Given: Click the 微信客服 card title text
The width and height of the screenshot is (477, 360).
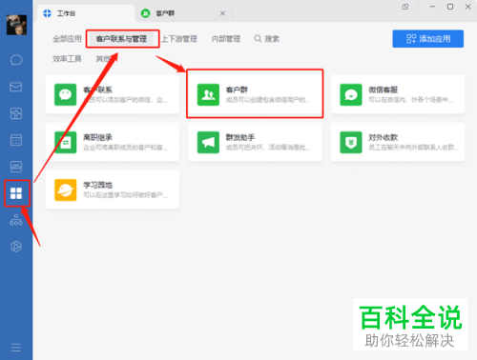Looking at the screenshot, I should [384, 90].
